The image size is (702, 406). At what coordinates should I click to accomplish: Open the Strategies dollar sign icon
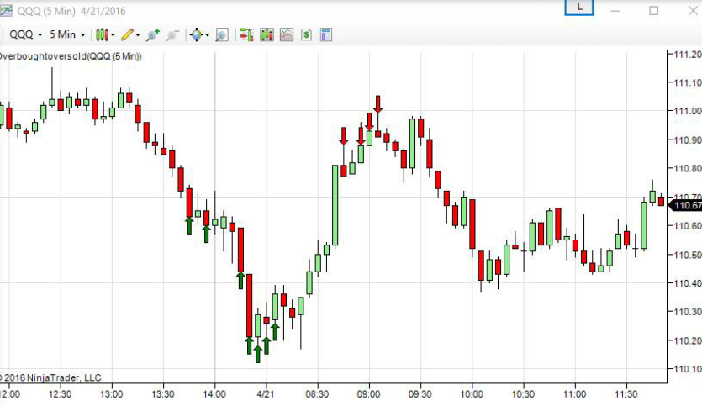pos(306,34)
